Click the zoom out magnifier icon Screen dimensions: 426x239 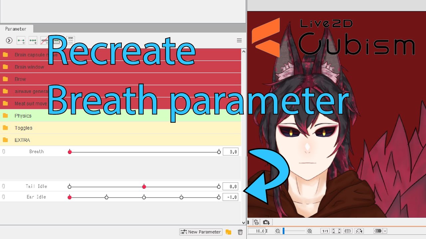coord(278,231)
